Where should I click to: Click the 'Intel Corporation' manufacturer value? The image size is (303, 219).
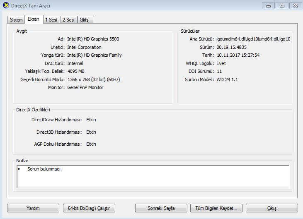point(84,47)
